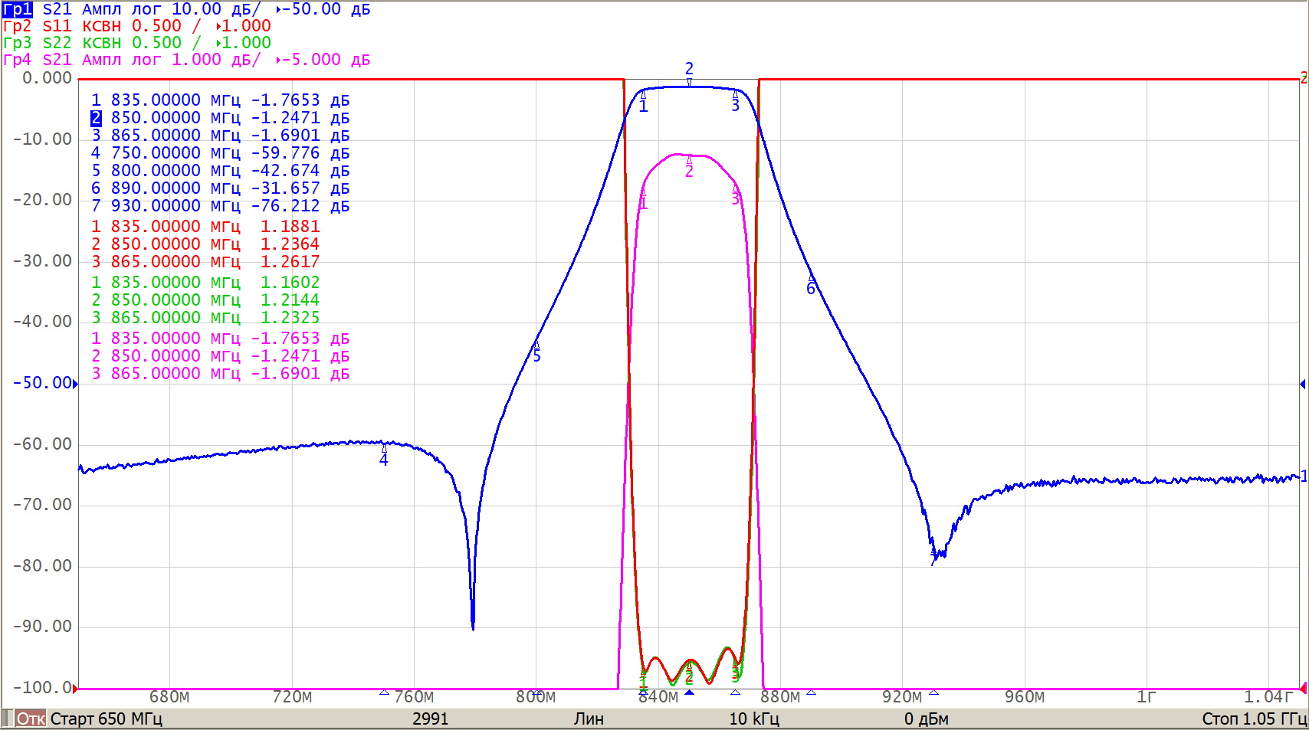Edit the Старт 650 МГц start frequency
Screen dimensions: 1309x730
tap(106, 719)
